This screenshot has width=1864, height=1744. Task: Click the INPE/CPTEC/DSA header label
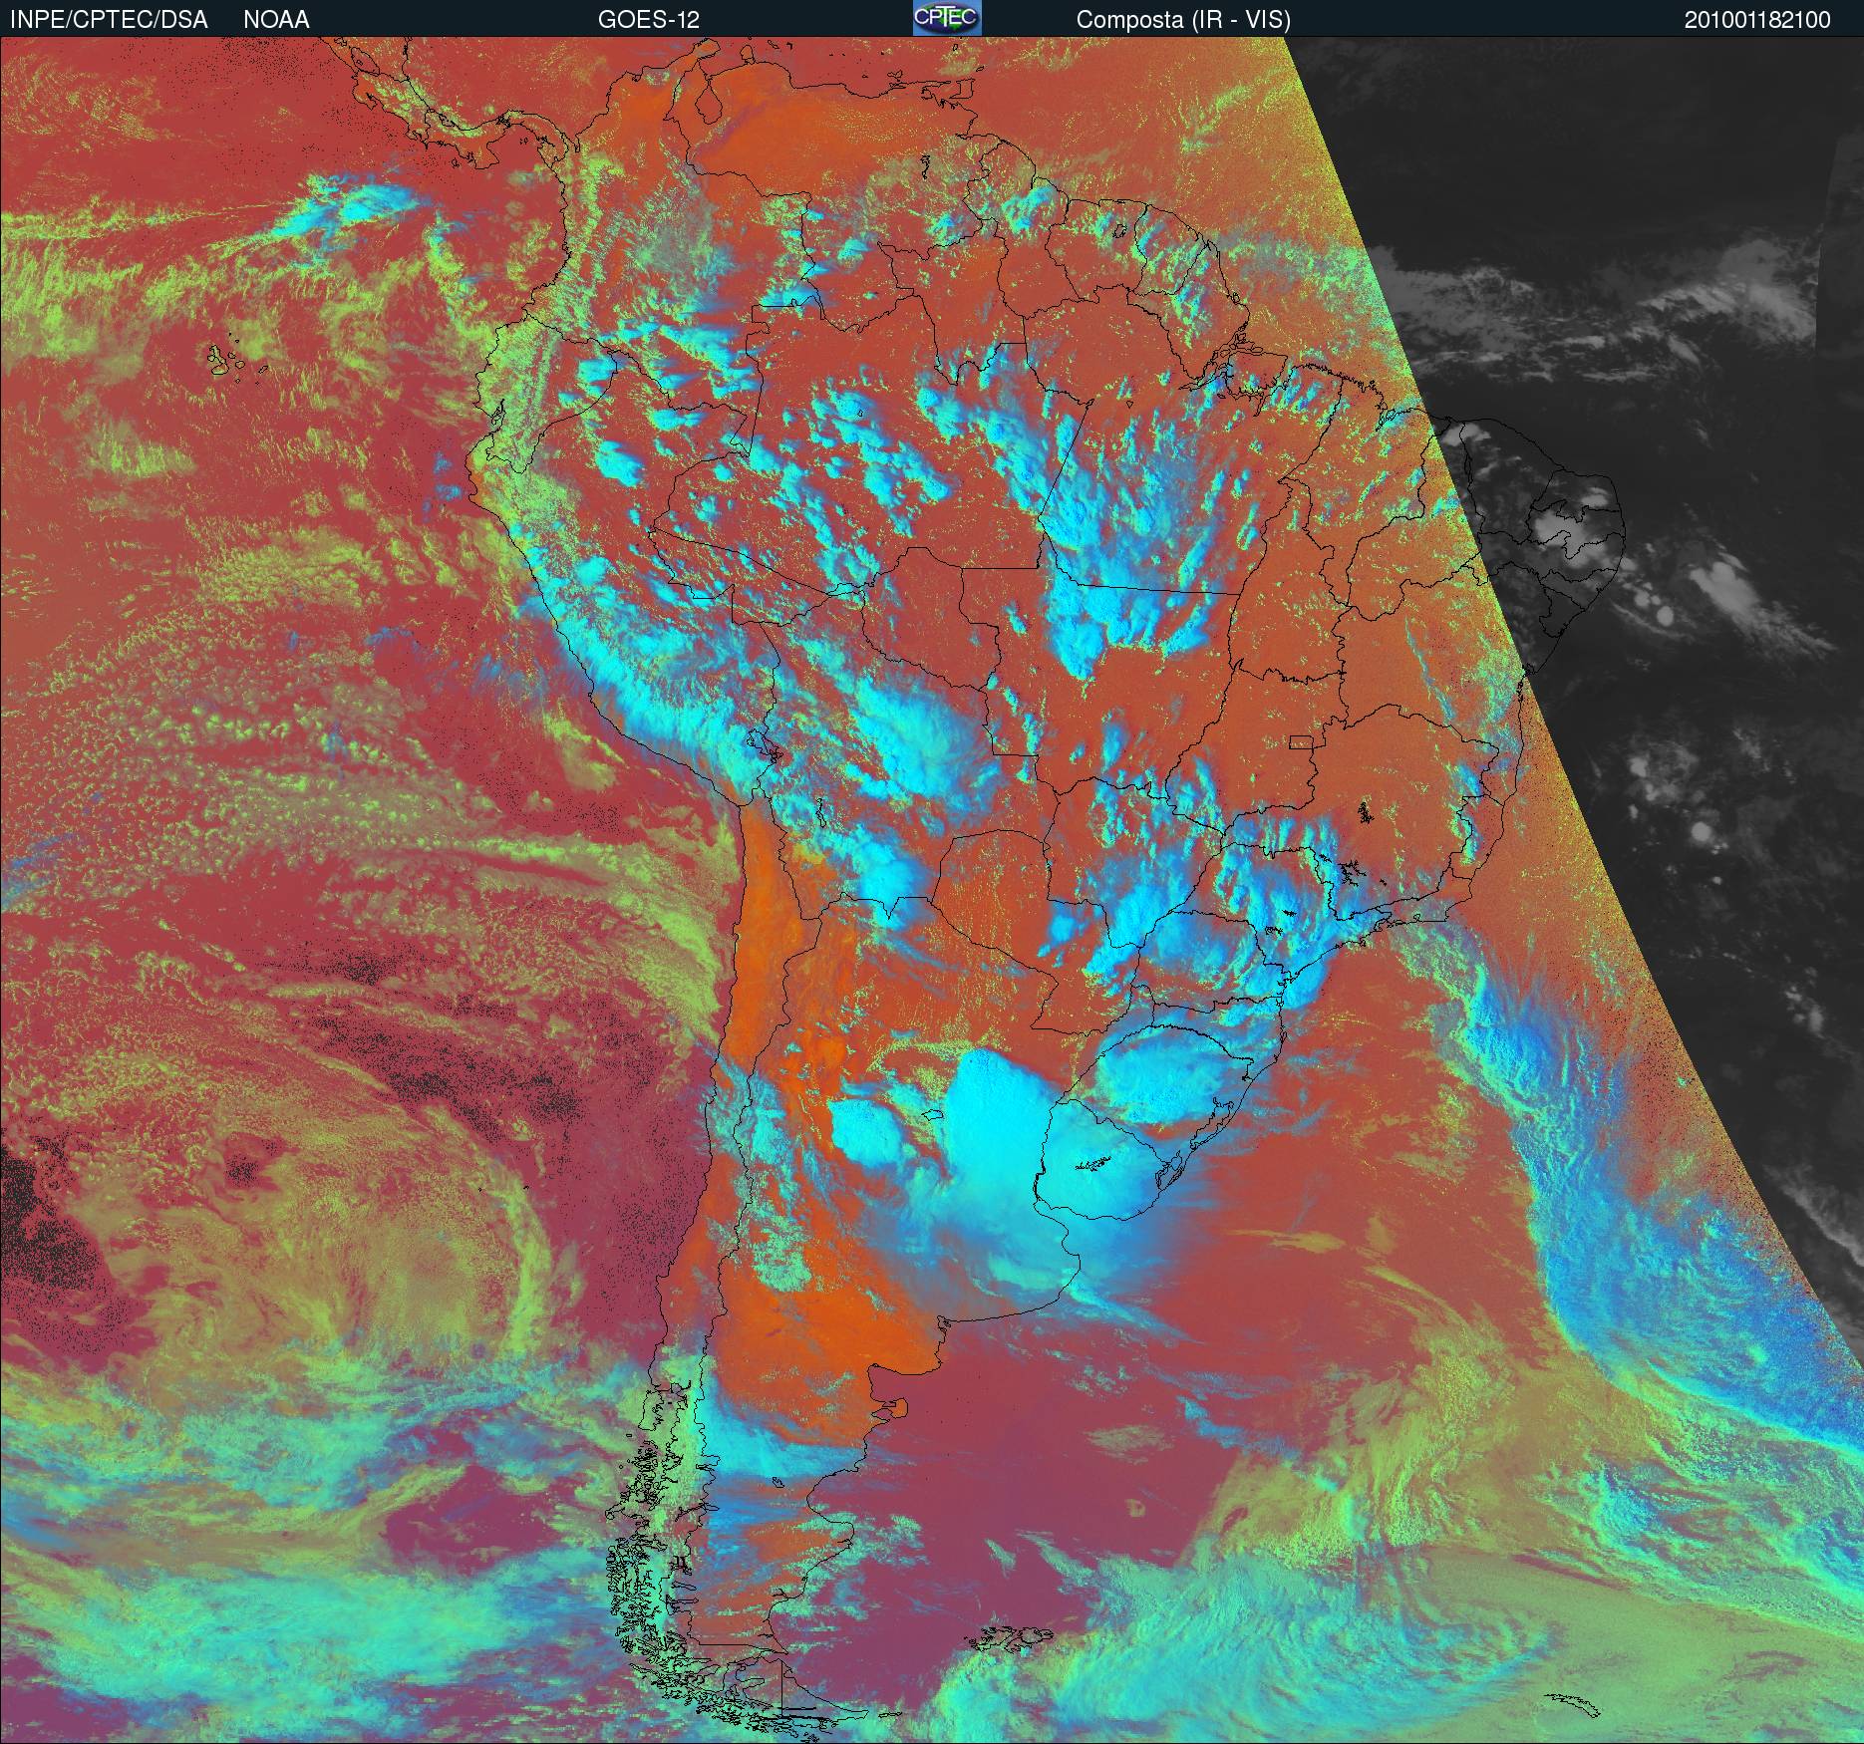(x=109, y=20)
